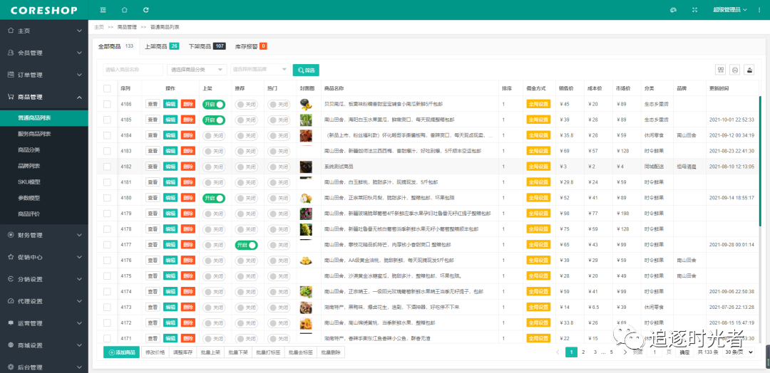Enable 推荐 toggle for item 4185
This screenshot has width=770, height=373.
[245, 120]
